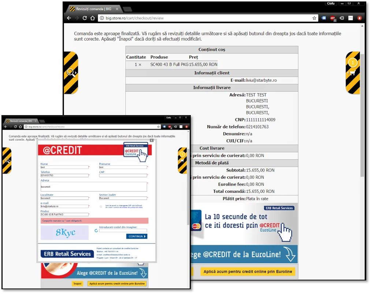Image resolution: width=371 pixels, height=294 pixels.
Task: Reload the page in large browser window
Action: tap(85, 18)
